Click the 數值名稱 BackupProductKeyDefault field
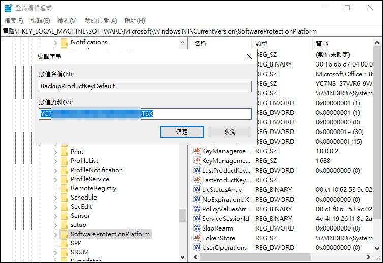 (145, 86)
